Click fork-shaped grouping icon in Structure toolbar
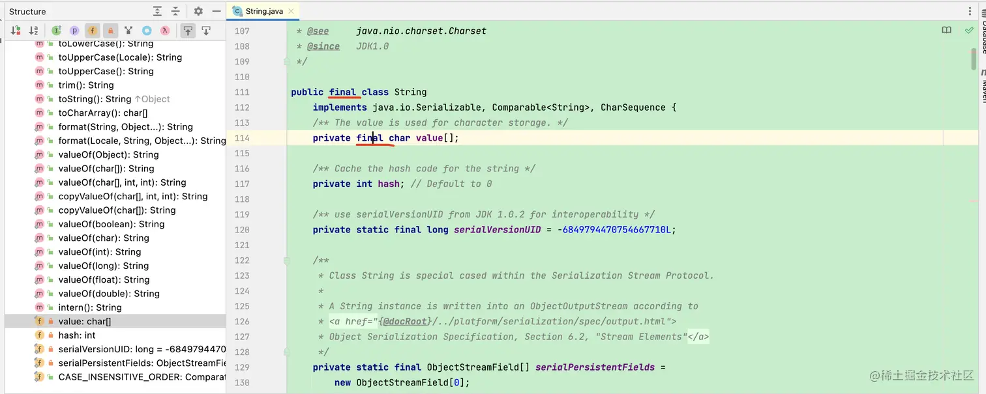This screenshot has width=986, height=394. coord(128,30)
